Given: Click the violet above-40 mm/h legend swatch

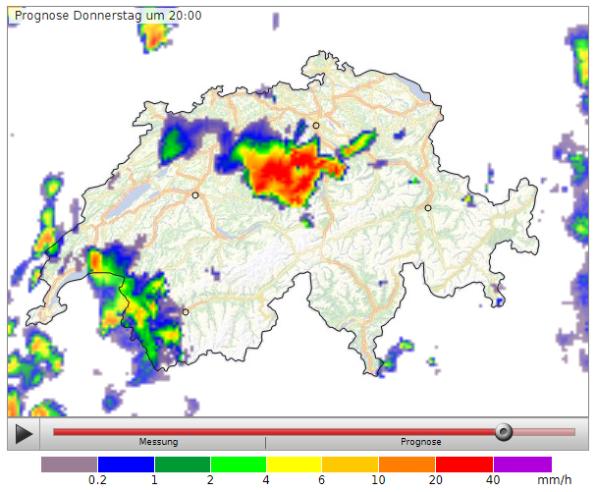Looking at the screenshot, I should (521, 464).
